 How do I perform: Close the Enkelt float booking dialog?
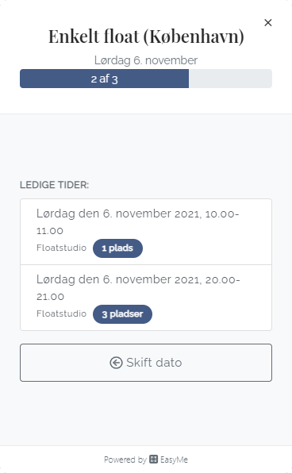[268, 23]
